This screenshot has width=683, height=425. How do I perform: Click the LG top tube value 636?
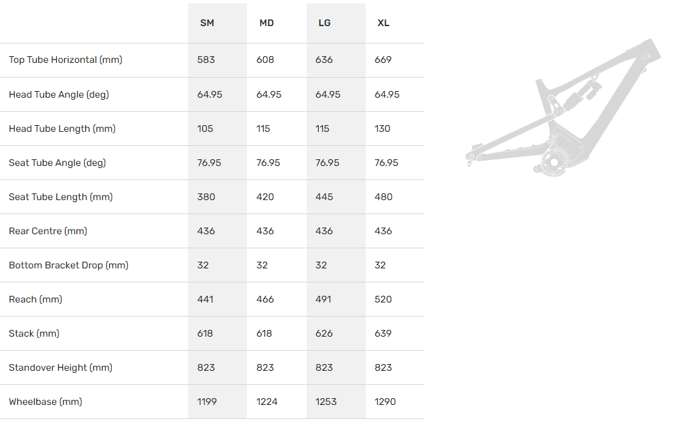(324, 60)
